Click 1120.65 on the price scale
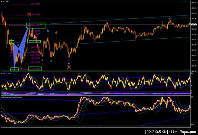This screenshot has width=198, height=135. (194, 34)
